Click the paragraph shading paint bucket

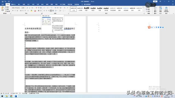tap(60, 11)
